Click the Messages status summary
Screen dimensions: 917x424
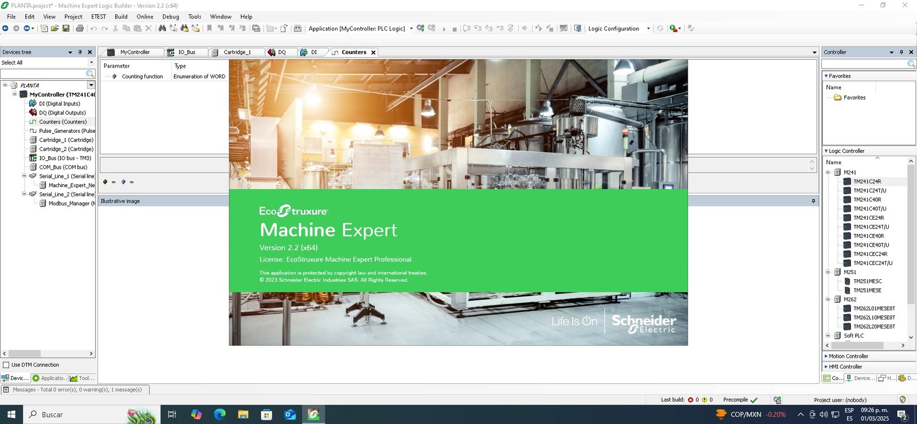[77, 390]
